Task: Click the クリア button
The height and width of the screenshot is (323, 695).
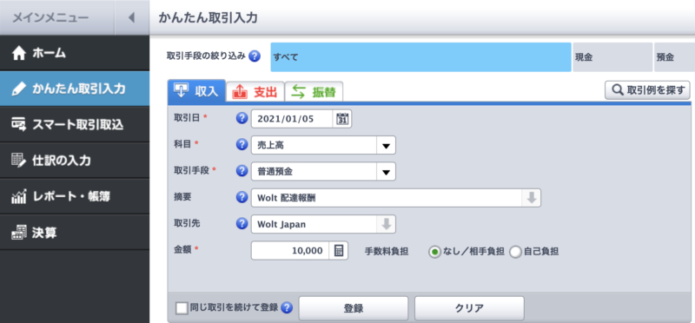Action: (x=469, y=308)
